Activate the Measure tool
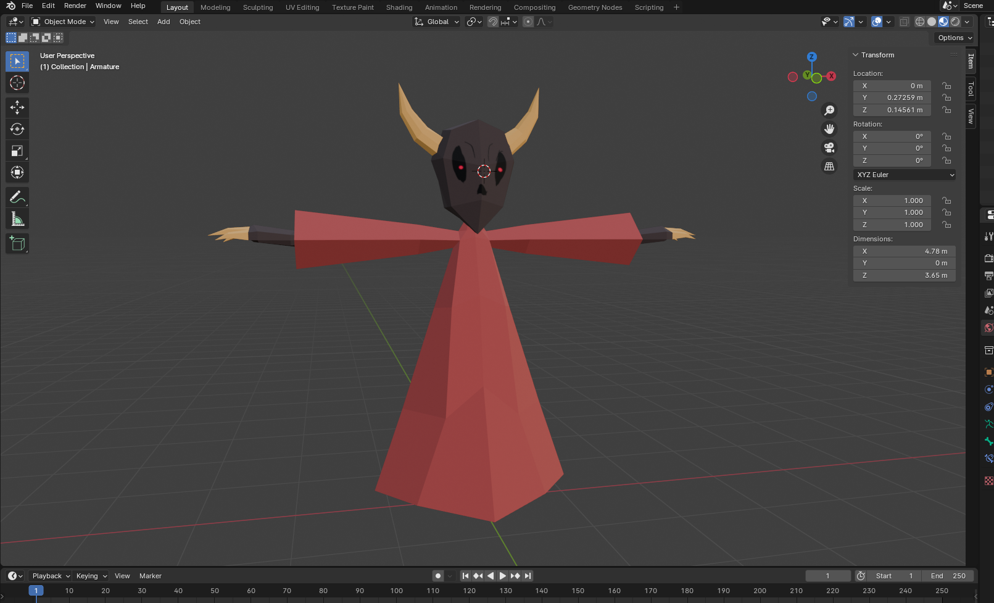 point(17,219)
